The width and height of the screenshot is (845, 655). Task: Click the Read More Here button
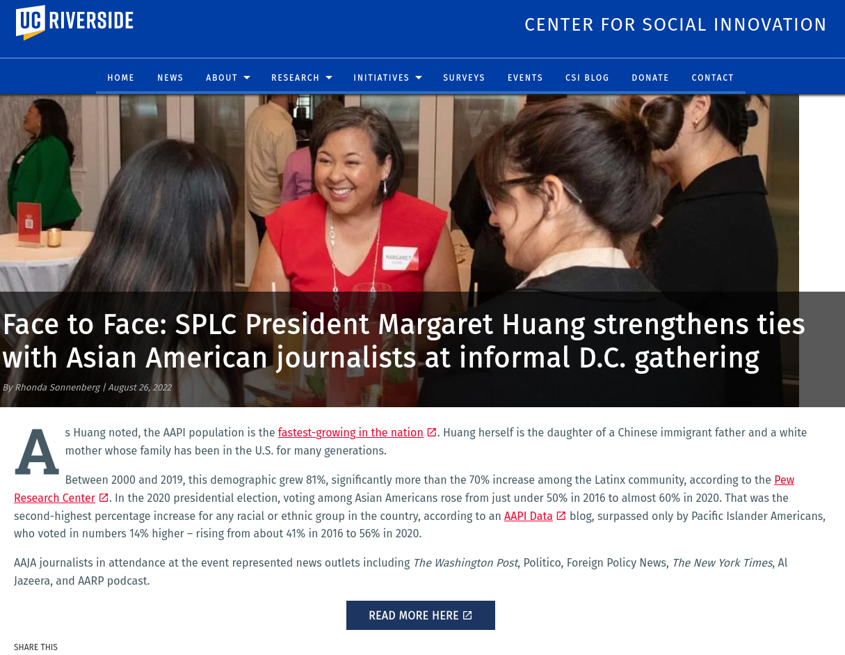tap(421, 615)
